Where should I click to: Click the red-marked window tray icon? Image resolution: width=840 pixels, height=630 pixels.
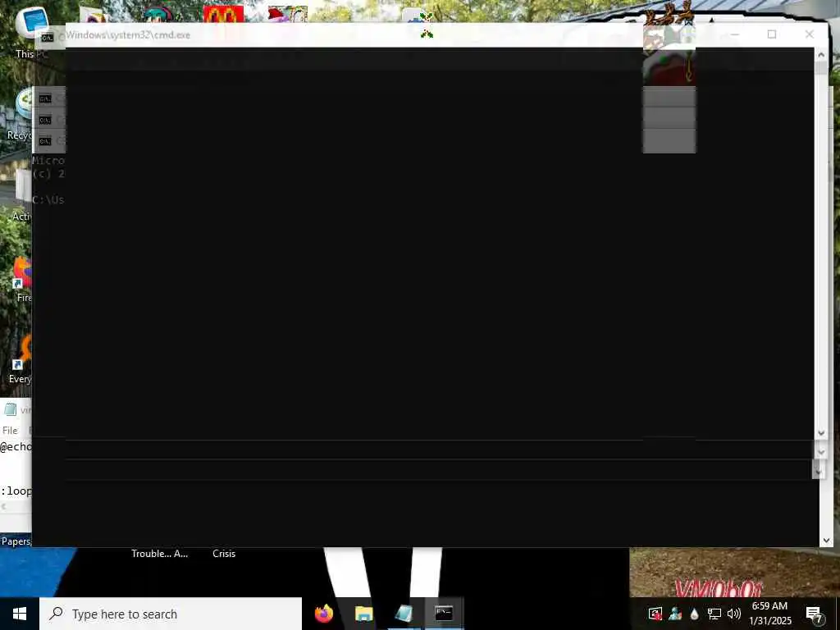[x=655, y=614]
